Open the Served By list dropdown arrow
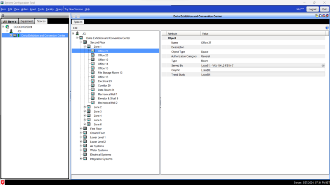 [x=323, y=66]
